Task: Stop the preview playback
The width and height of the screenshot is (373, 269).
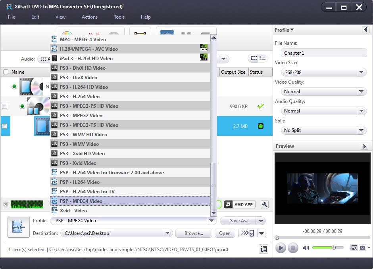Action: [293, 248]
